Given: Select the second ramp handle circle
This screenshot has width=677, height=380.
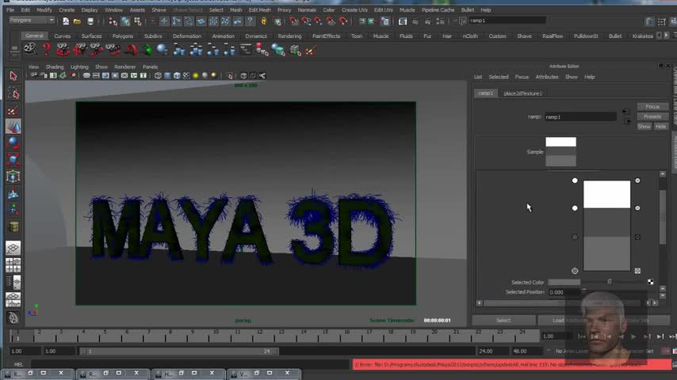Looking at the screenshot, I should click(575, 208).
